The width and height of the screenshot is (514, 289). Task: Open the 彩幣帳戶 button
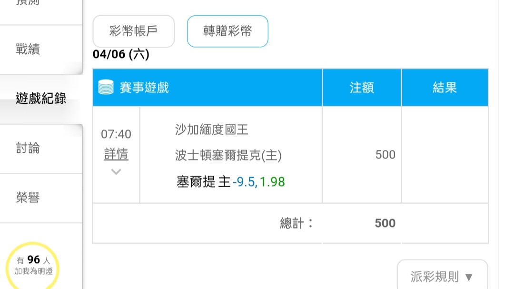133,31
